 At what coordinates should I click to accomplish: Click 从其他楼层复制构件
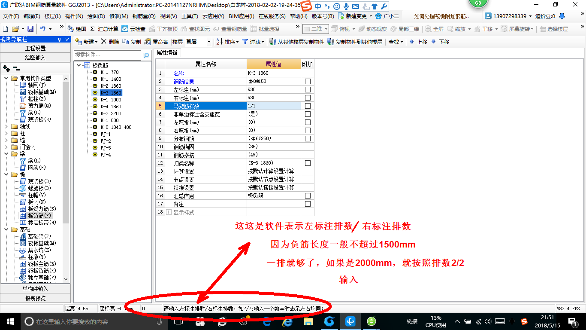(297, 42)
